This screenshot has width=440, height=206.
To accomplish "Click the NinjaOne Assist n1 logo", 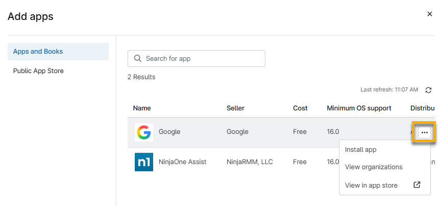I will point(144,162).
